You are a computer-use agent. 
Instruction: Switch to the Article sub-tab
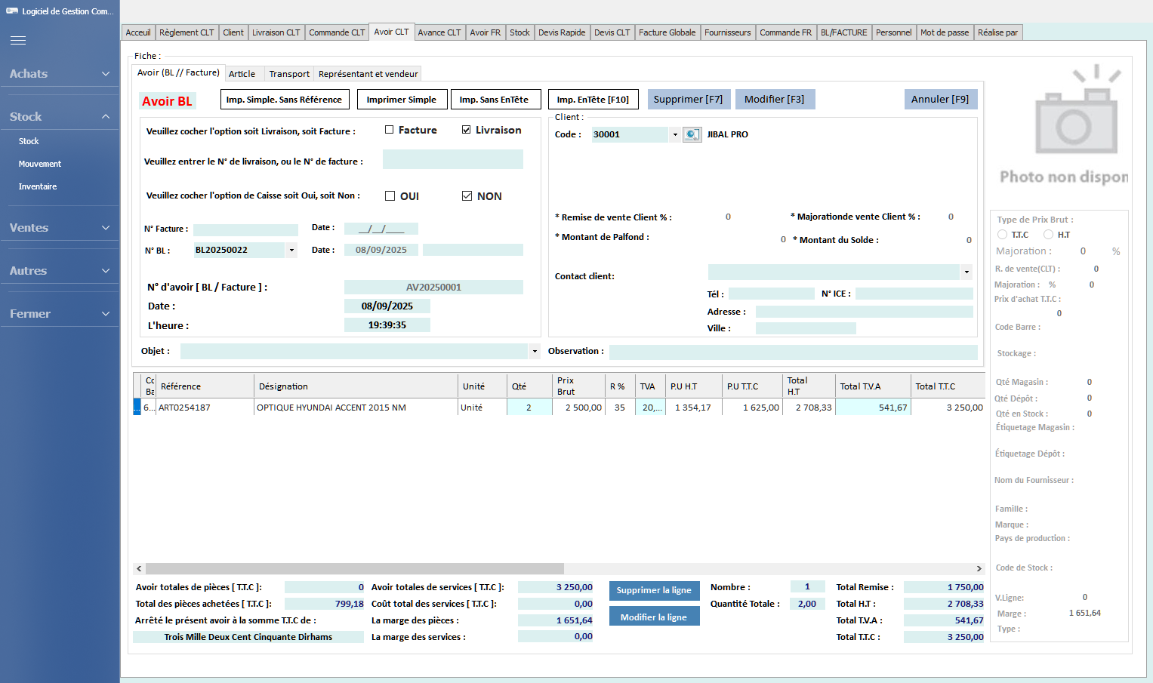[242, 74]
